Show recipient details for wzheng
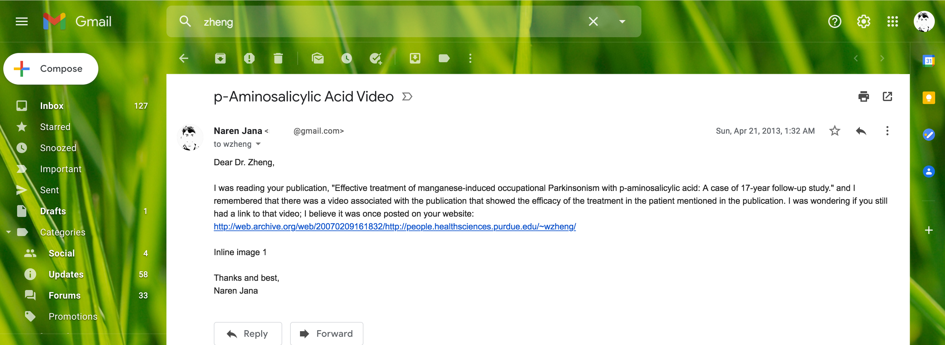Image resolution: width=945 pixels, height=345 pixels. pos(258,144)
